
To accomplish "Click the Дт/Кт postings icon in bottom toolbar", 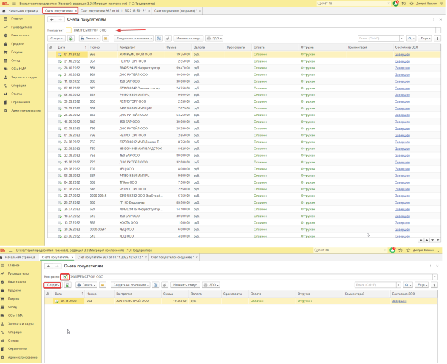I will coord(155,285).
